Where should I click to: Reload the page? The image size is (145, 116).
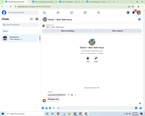tap(11, 7)
